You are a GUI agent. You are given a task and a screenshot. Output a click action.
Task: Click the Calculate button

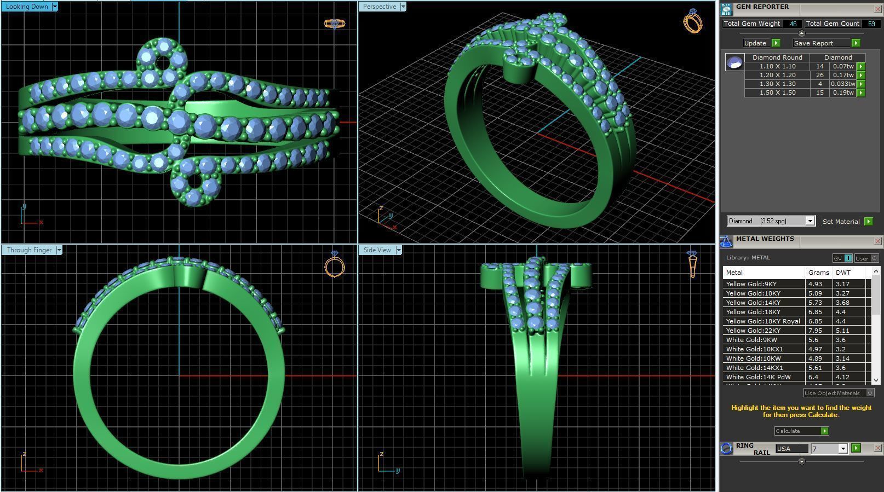[x=801, y=431]
